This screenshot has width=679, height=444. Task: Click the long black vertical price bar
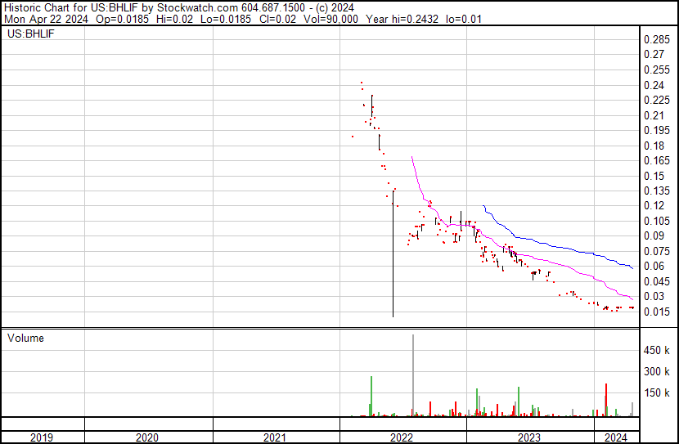(x=393, y=262)
